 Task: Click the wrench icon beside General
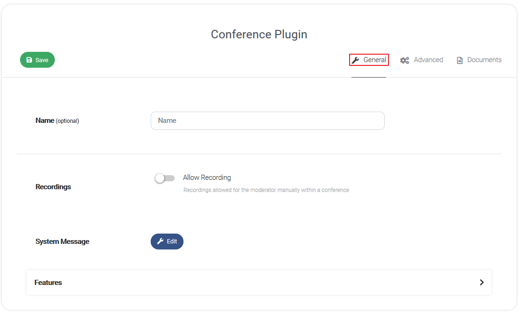click(x=356, y=60)
